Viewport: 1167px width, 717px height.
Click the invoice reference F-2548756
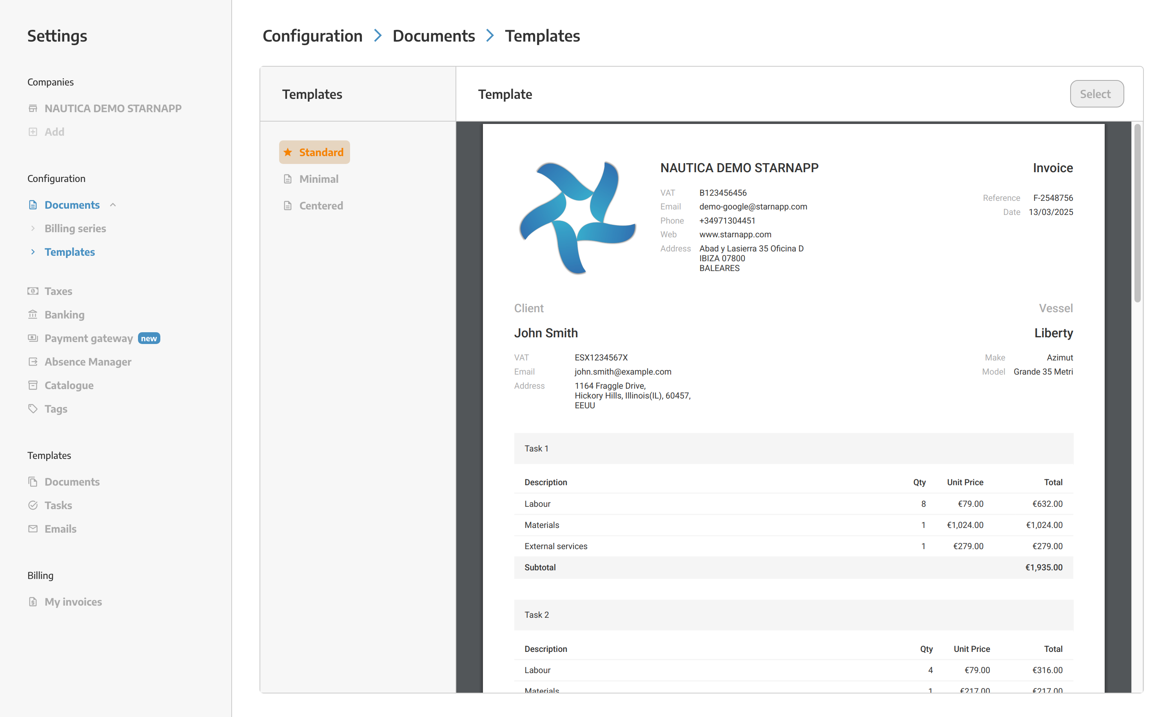click(x=1053, y=198)
